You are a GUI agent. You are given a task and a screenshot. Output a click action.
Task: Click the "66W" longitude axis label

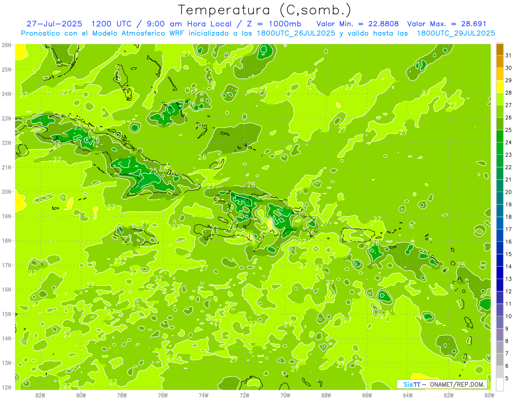click(x=367, y=395)
